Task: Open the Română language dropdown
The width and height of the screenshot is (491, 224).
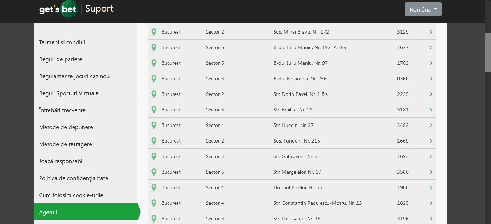Action: click(423, 10)
